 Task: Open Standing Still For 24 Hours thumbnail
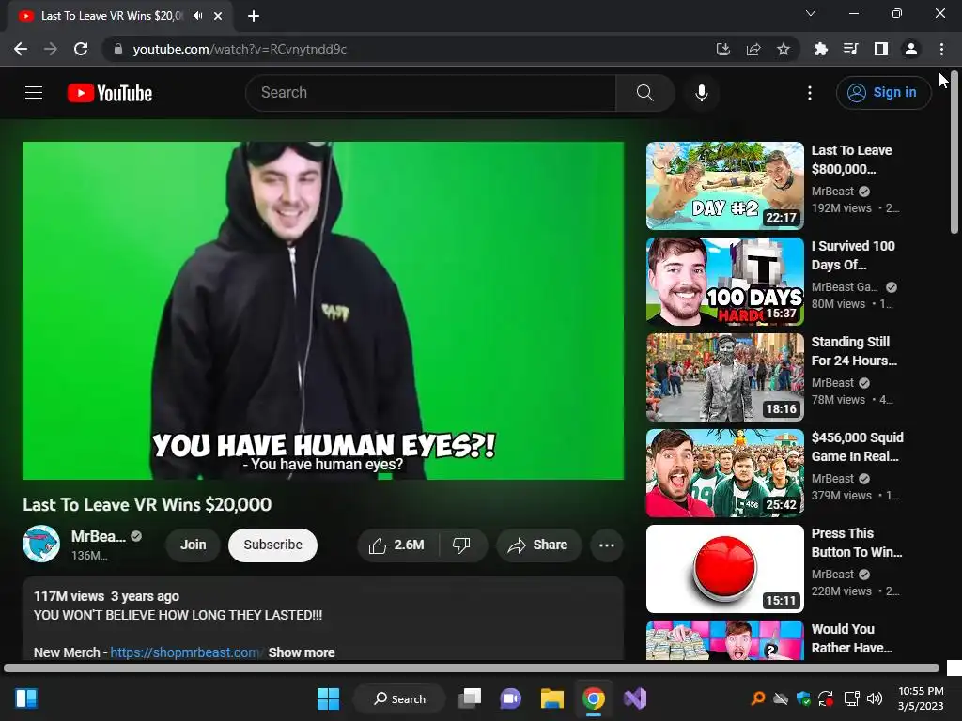724,377
